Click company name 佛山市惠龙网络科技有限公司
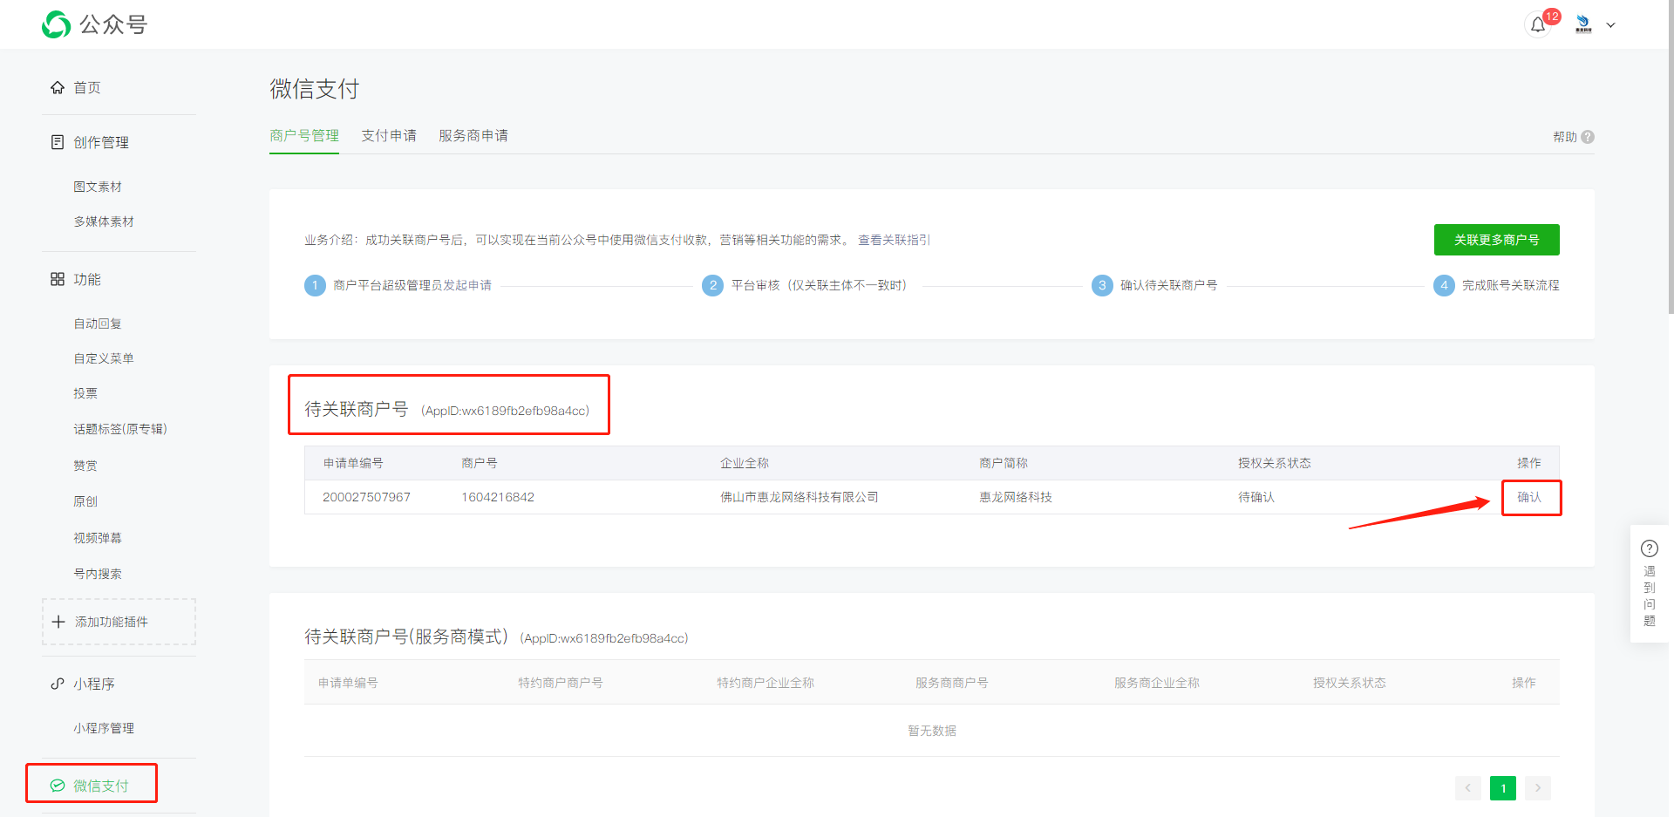Image resolution: width=1674 pixels, height=817 pixels. [x=800, y=497]
